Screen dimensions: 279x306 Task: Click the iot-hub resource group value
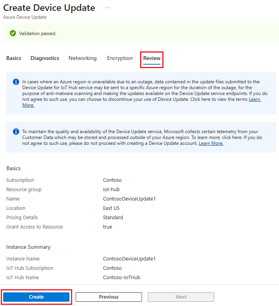click(111, 189)
